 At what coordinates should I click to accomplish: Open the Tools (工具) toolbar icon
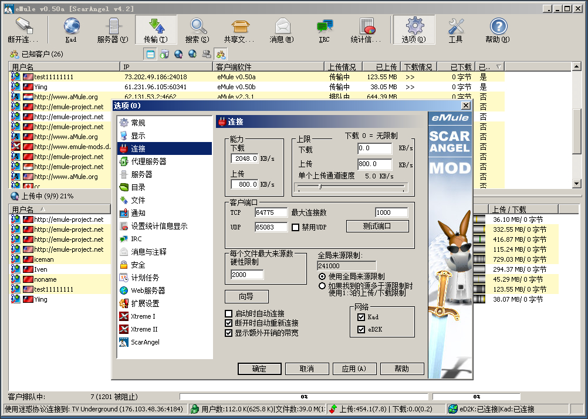(x=456, y=30)
